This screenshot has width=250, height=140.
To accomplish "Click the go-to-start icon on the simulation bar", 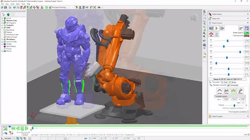I will (x=13, y=128).
